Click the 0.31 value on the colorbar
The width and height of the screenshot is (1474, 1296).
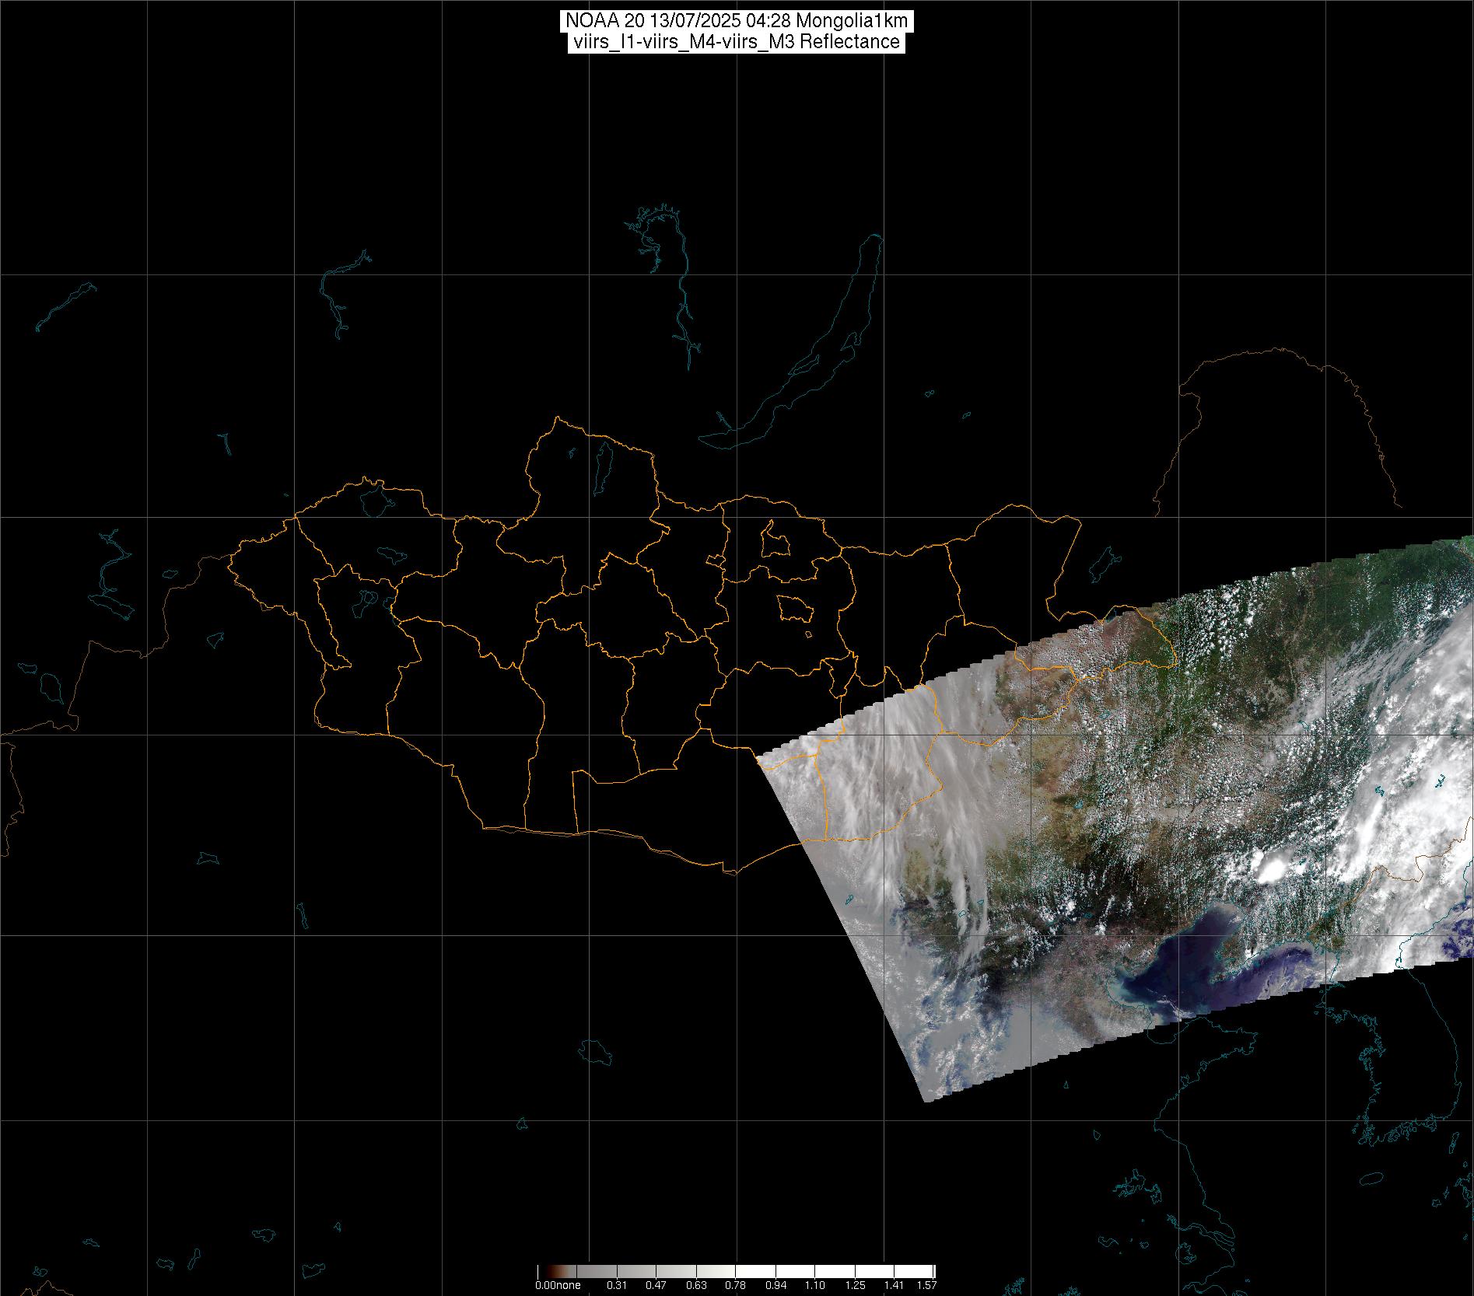pos(617,1285)
